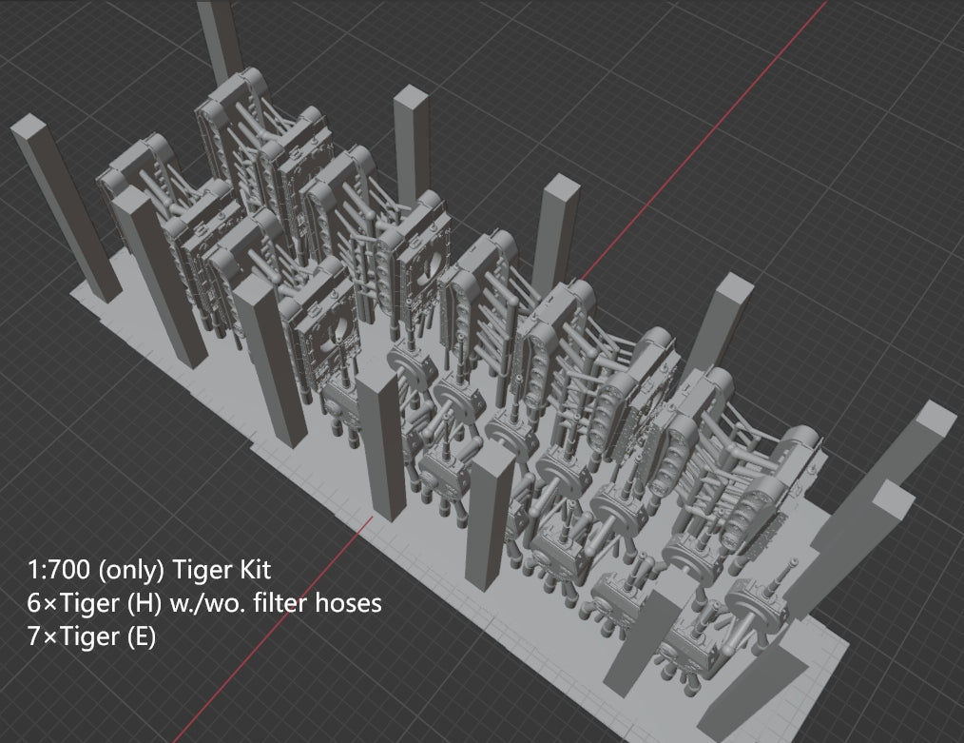Viewport: 964px width, 743px height.
Task: Select the "6×Tiger (H) w./wo. filter hoses" text line
Action: pyautogui.click(x=204, y=603)
